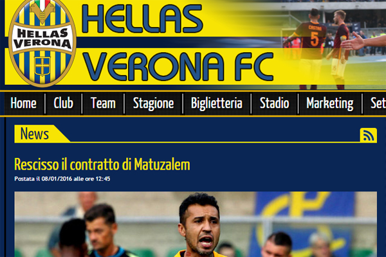Click the HELLAS banner title text
Screen dimensions: 386x257
point(142,19)
